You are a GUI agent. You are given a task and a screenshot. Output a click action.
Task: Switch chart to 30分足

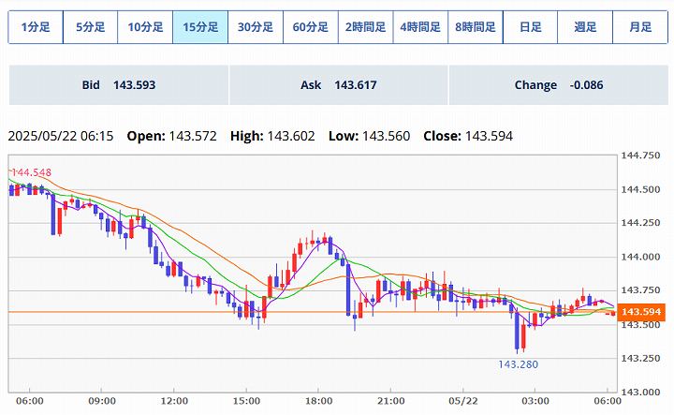point(255,27)
